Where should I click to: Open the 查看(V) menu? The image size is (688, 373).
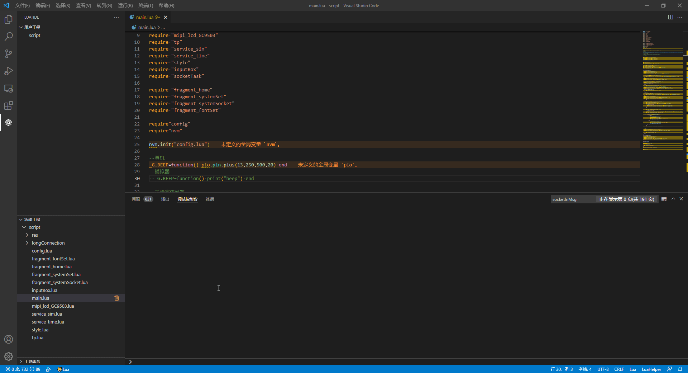tap(83, 5)
